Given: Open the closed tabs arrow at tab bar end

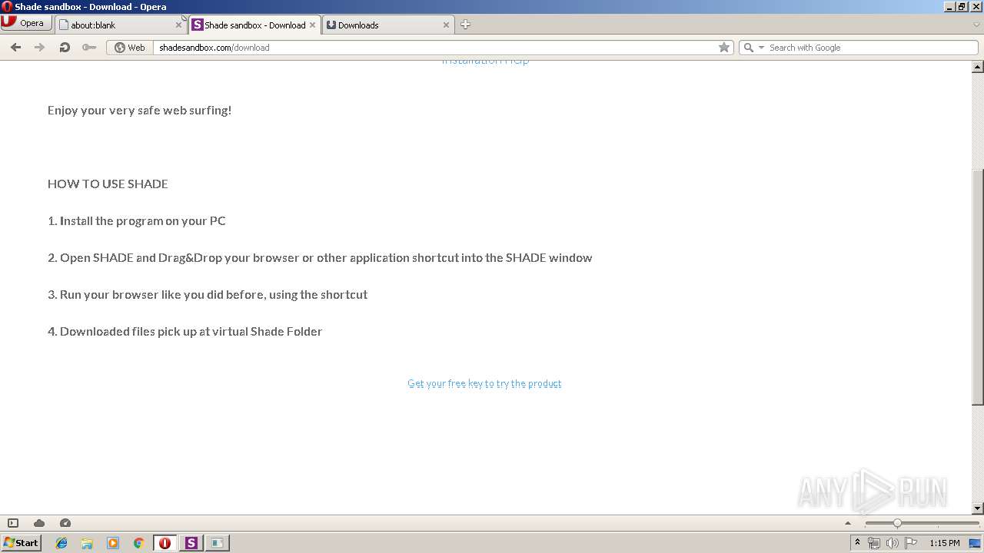Looking at the screenshot, I should 976,25.
